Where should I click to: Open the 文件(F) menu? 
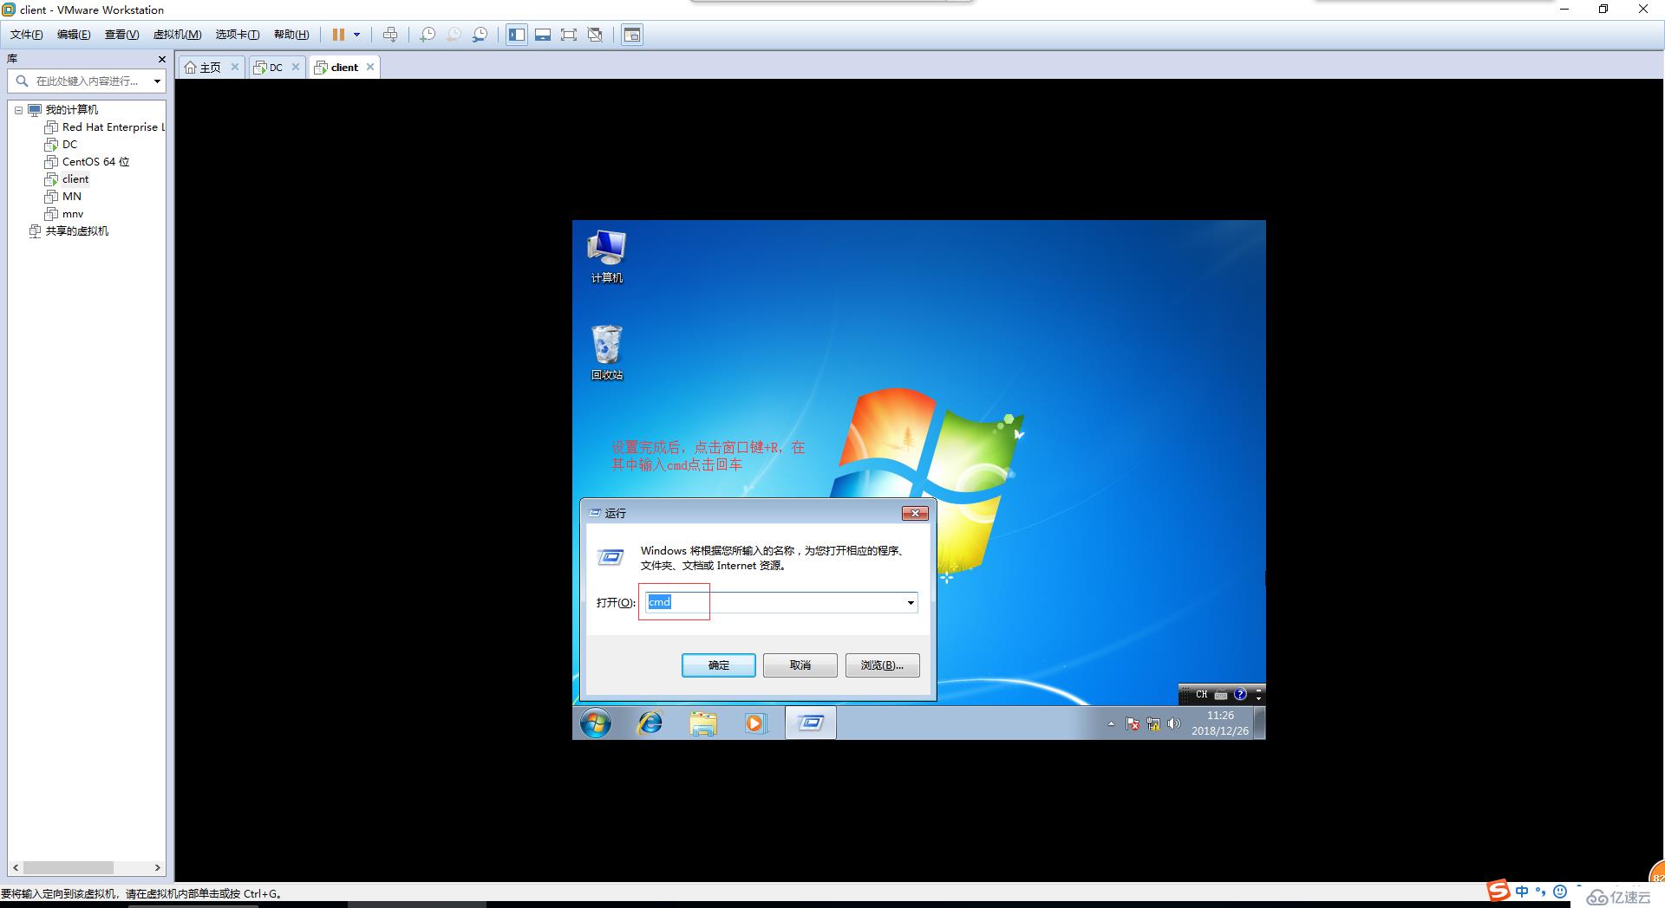click(x=26, y=35)
